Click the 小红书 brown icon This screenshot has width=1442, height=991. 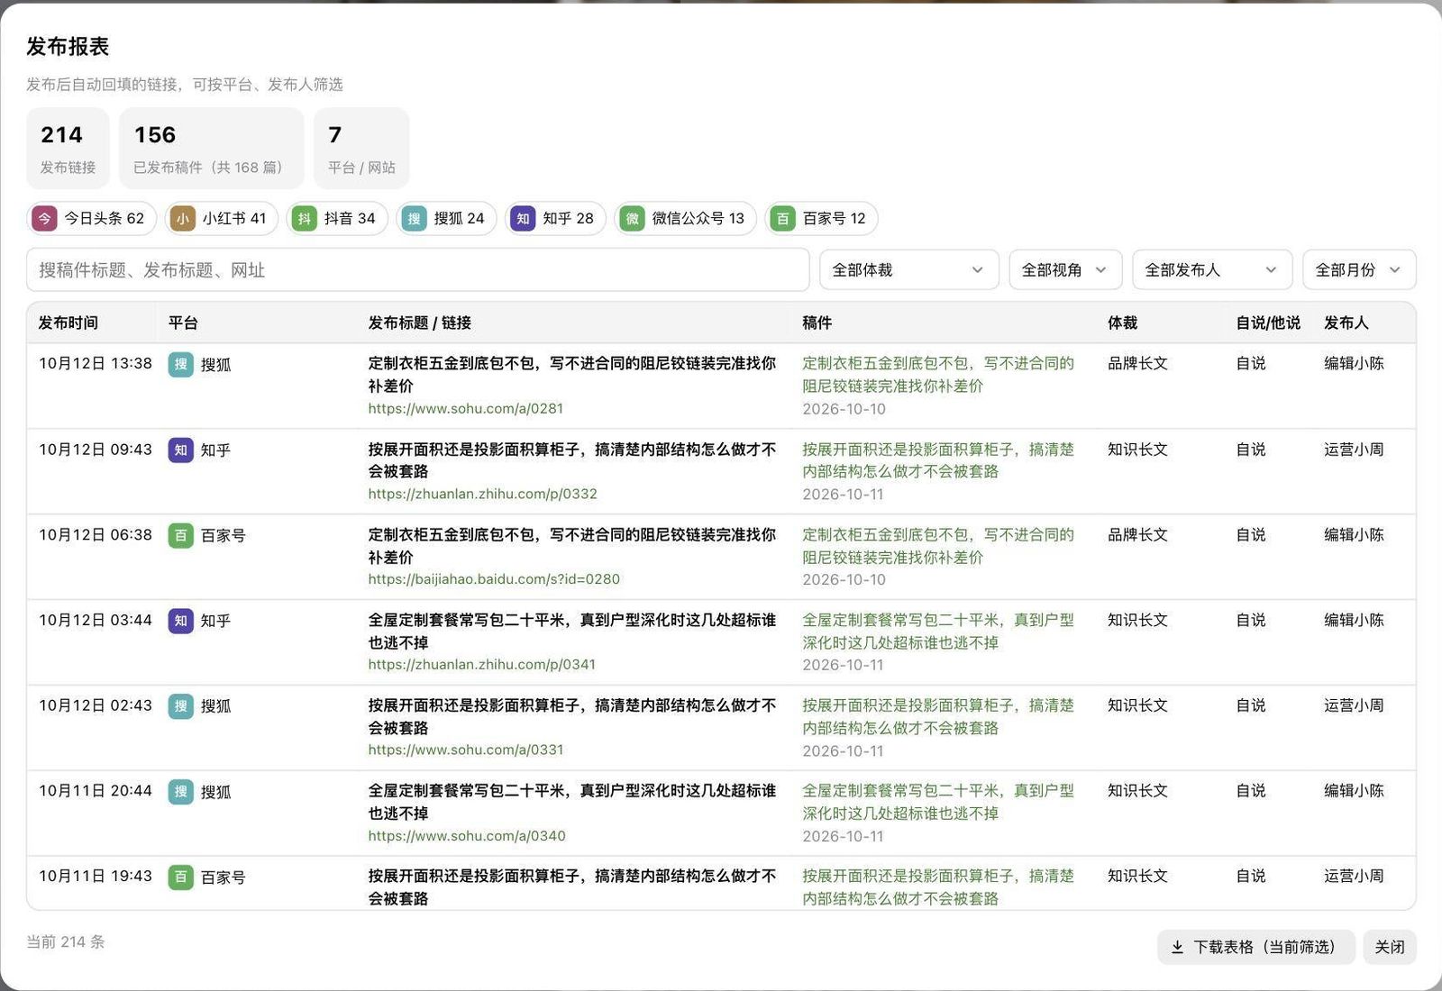183,218
